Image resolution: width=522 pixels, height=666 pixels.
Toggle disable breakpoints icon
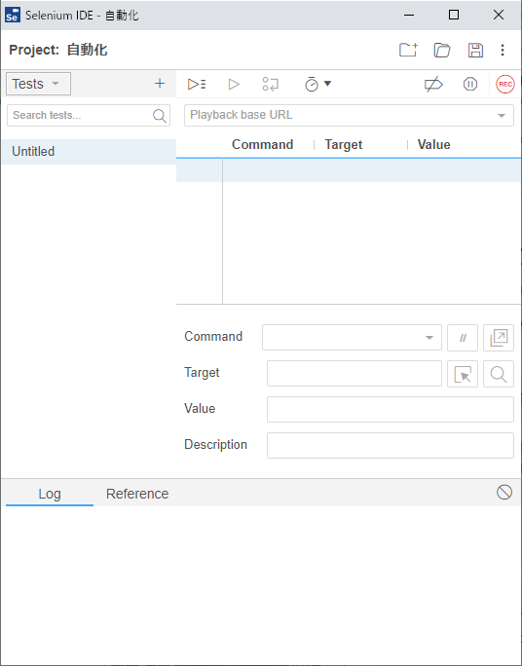(x=433, y=84)
